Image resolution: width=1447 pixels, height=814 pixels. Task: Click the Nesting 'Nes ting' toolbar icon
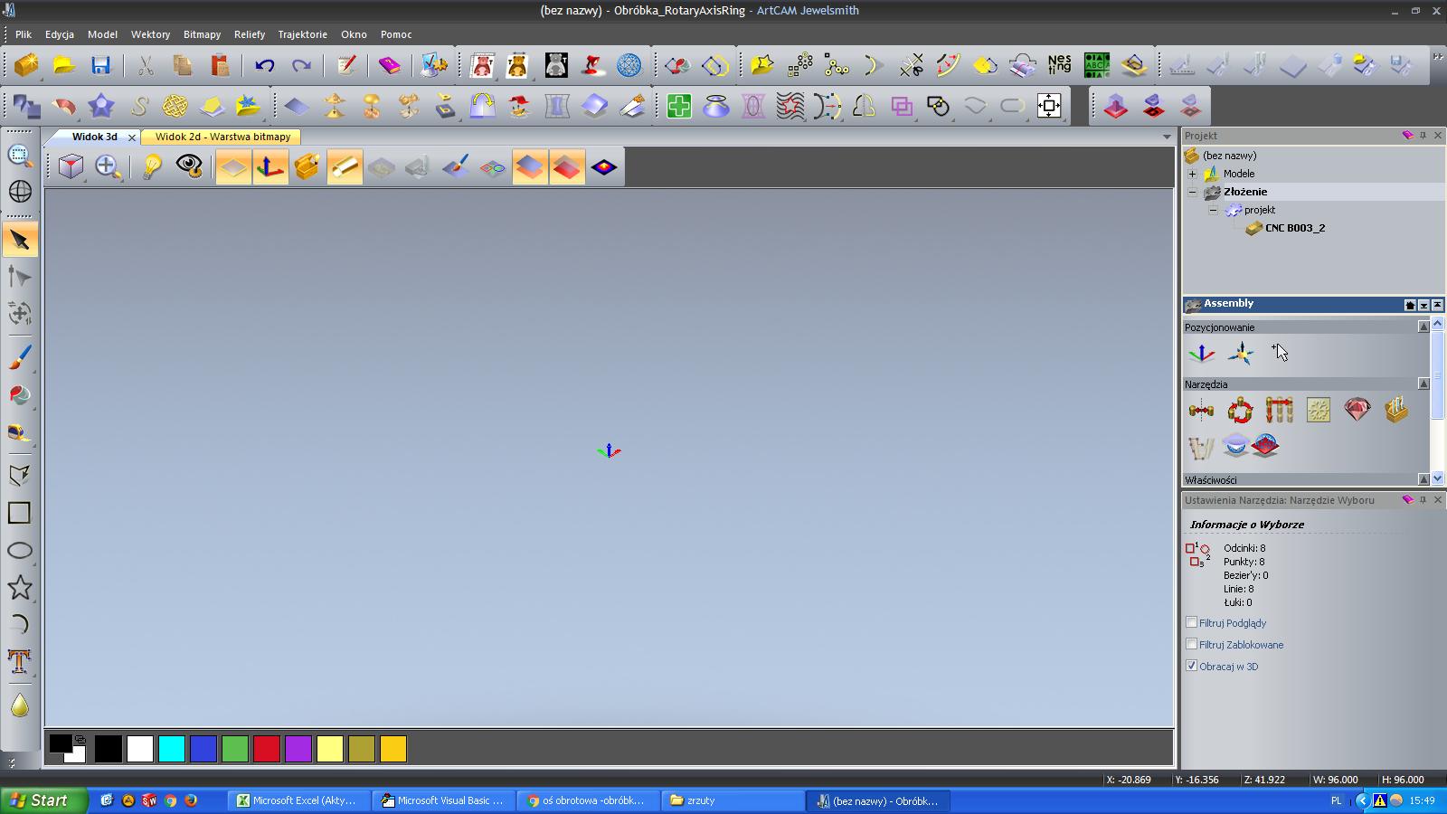click(x=1059, y=65)
